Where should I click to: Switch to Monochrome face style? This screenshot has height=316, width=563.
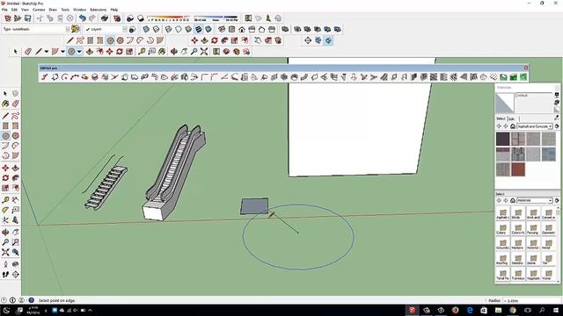[208, 29]
